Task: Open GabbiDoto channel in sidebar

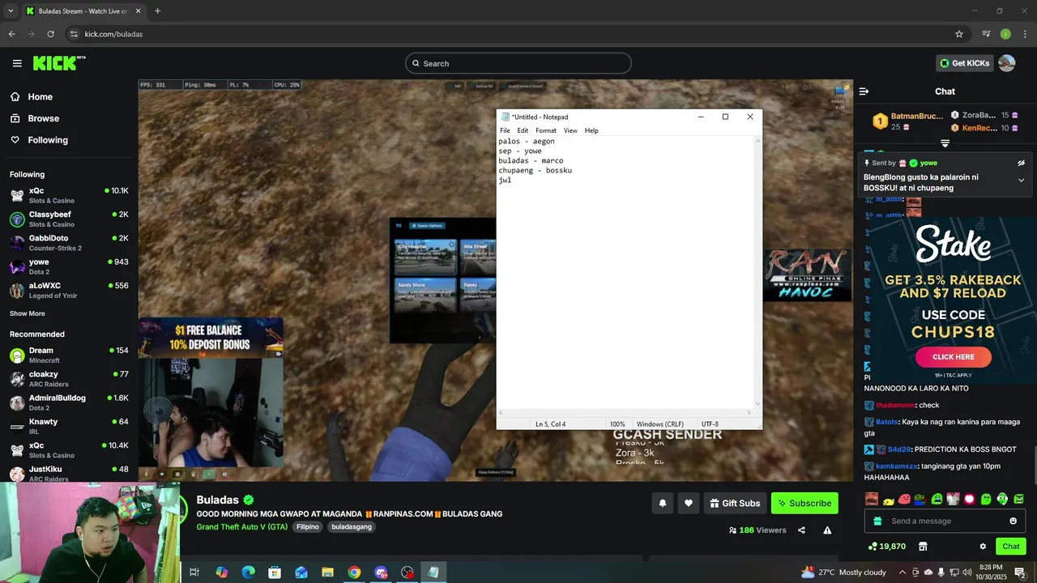Action: pyautogui.click(x=69, y=242)
